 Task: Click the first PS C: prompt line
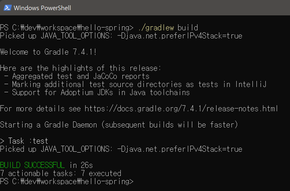[x=99, y=28]
